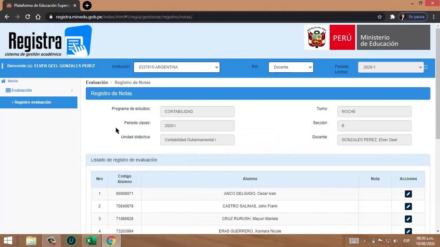Click Chrome icon in taskbar
Viewport: 440px width, 247px height.
pos(111,240)
